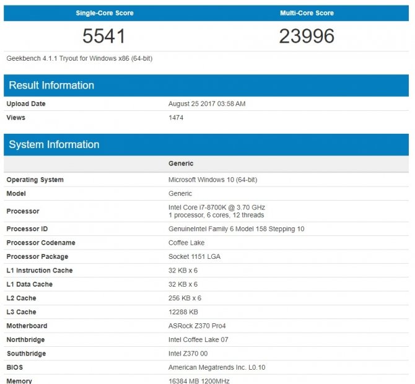
Task: Click the BIOS label
Action: coord(15,367)
